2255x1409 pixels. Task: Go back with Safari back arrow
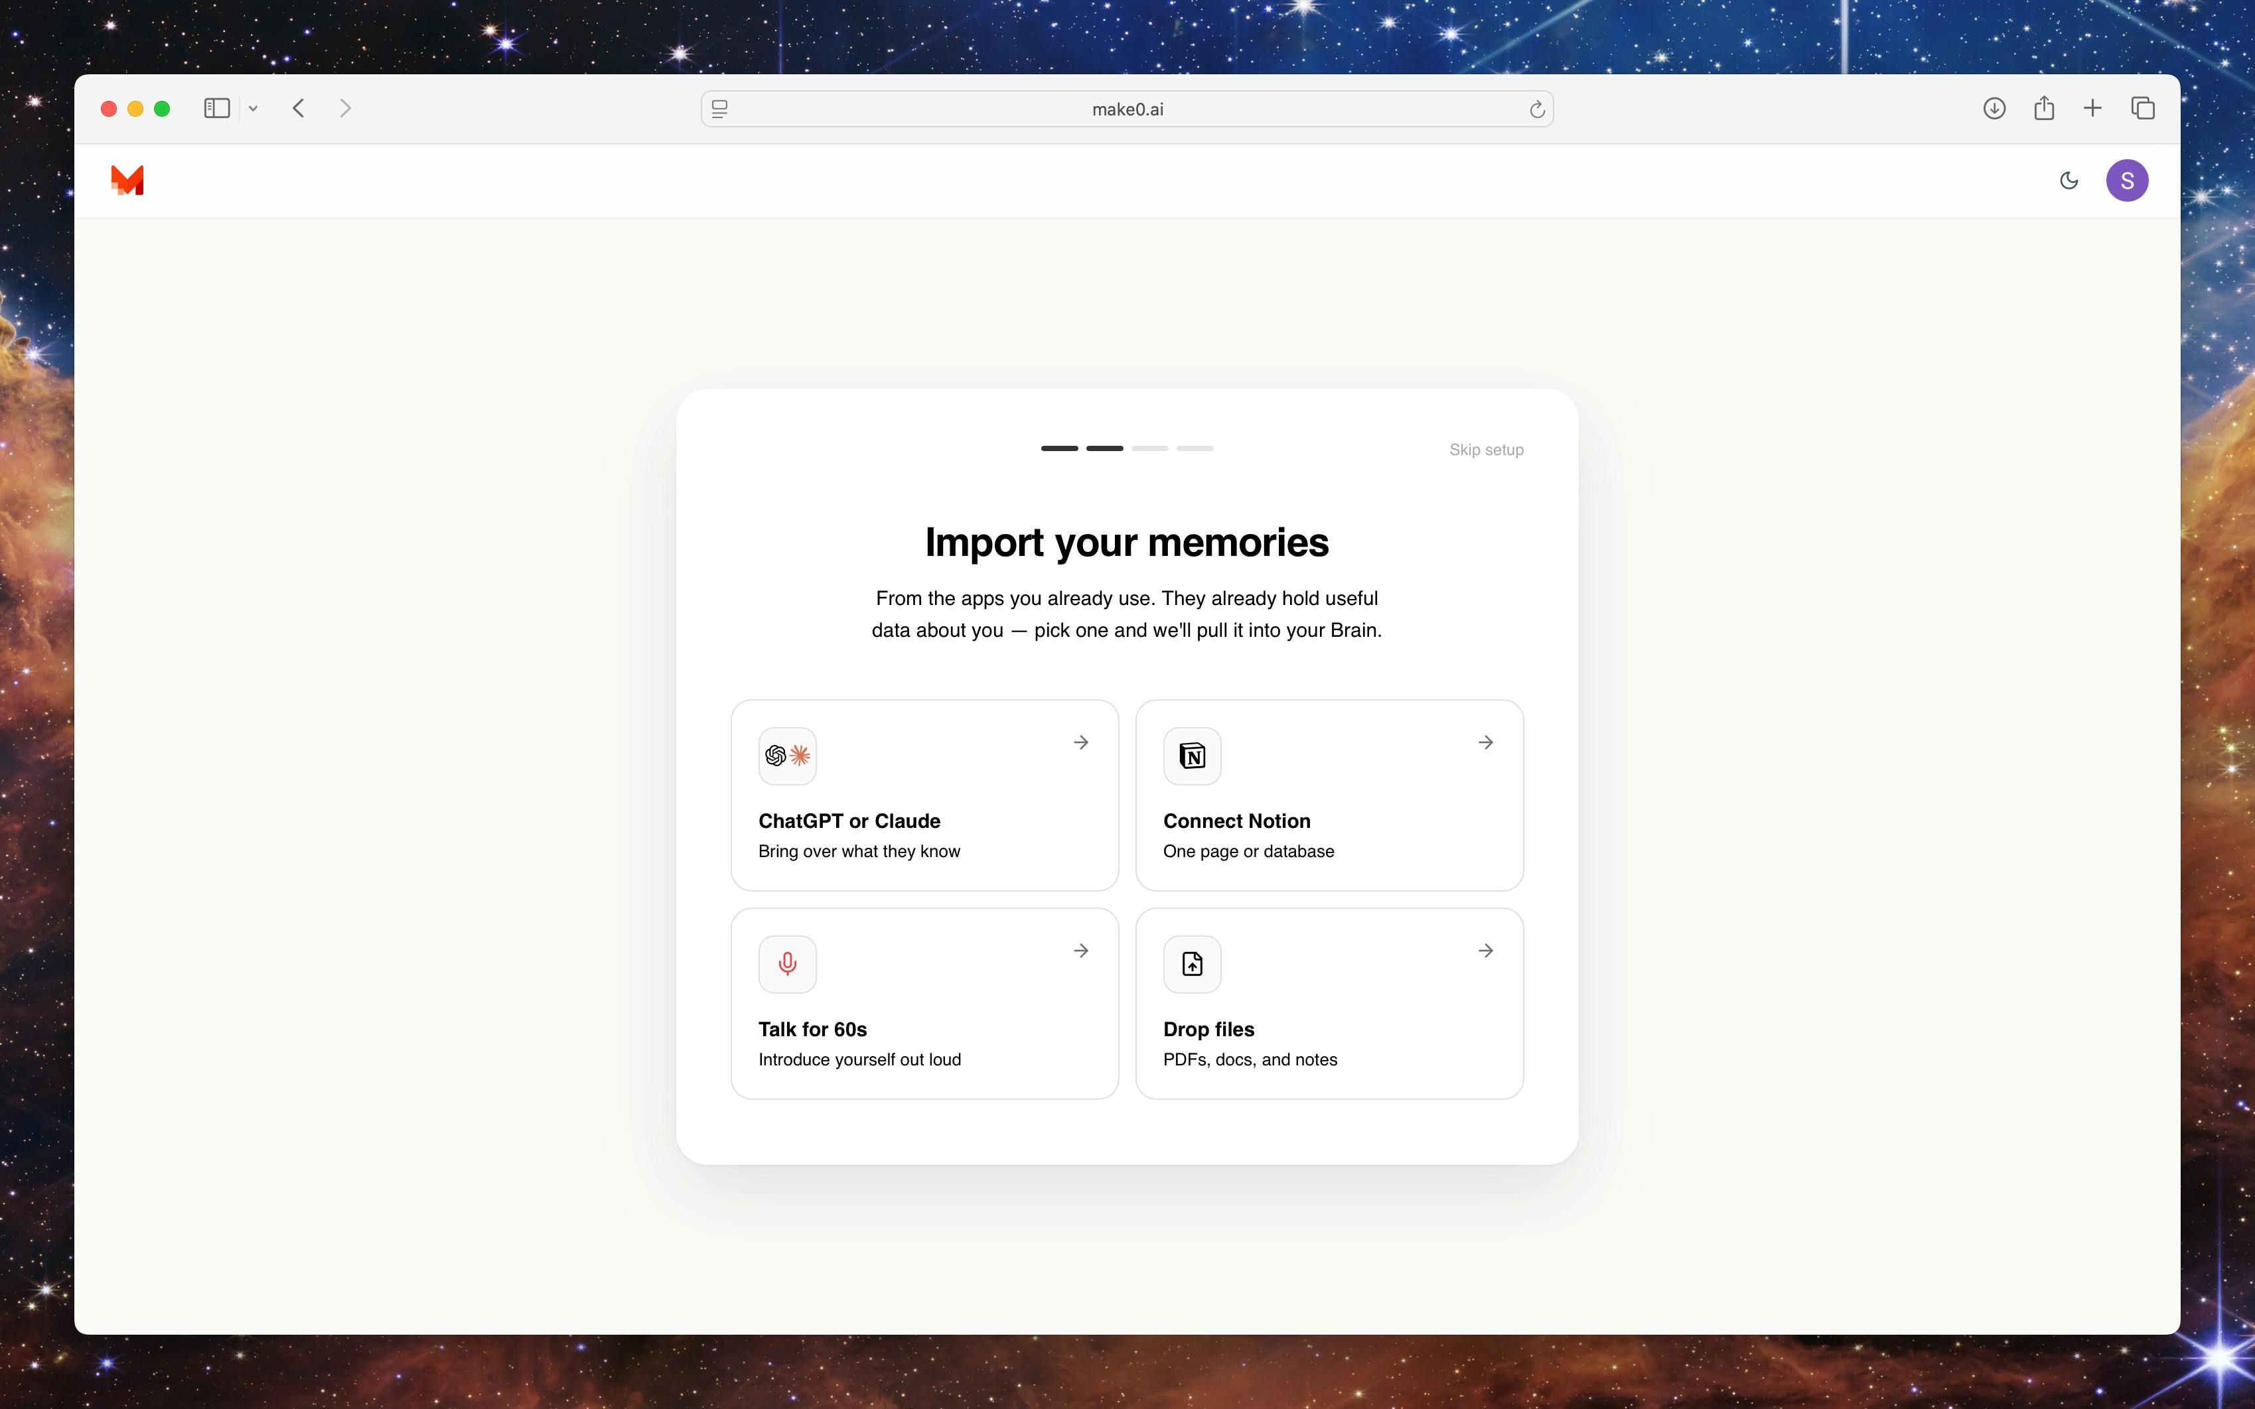coord(299,108)
